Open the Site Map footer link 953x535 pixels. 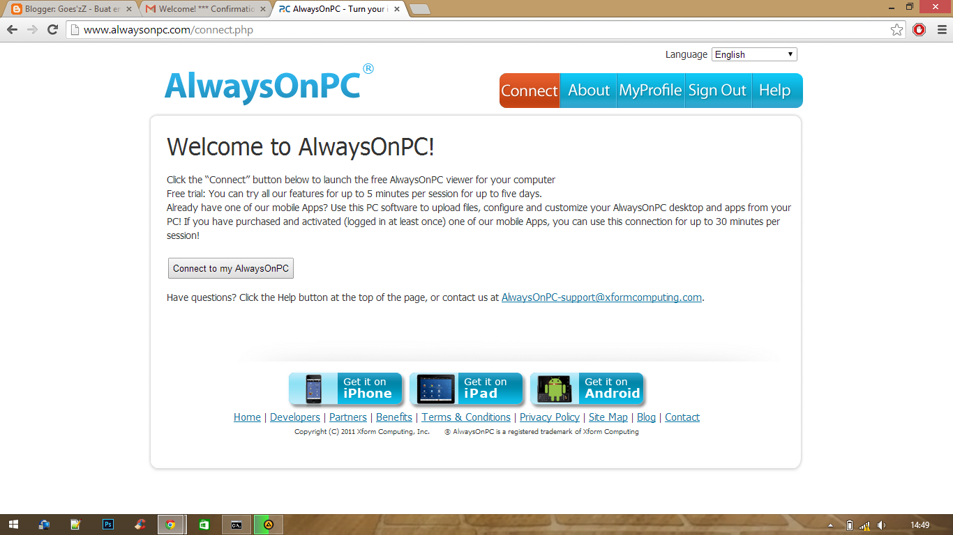[x=608, y=417]
